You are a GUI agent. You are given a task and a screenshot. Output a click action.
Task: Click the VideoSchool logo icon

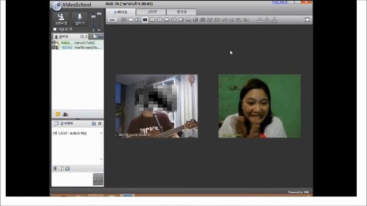57,6
